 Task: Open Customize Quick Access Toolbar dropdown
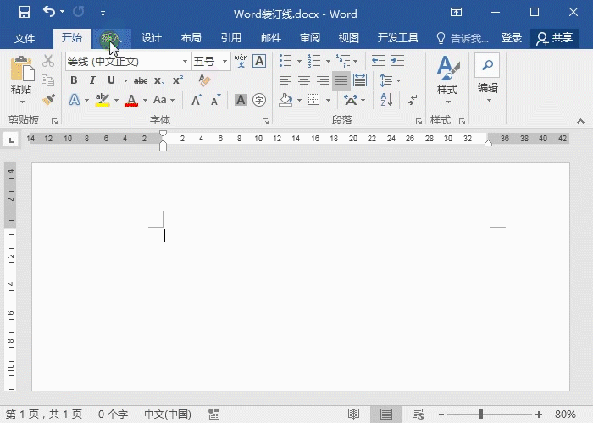(x=103, y=14)
